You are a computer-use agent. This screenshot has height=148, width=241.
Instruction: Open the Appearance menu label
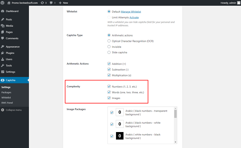coord(13,47)
